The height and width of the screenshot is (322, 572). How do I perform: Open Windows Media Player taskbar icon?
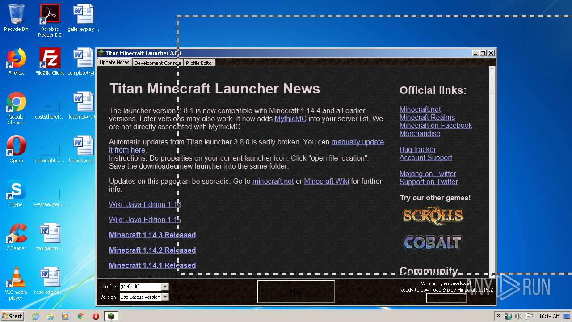pos(66,316)
